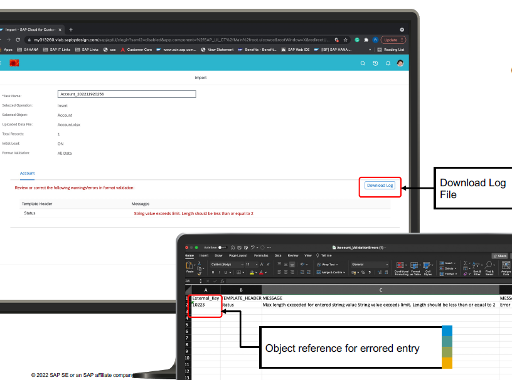This screenshot has width=512, height=380.
Task: Open the Cell Styles gallery
Action: click(427, 268)
